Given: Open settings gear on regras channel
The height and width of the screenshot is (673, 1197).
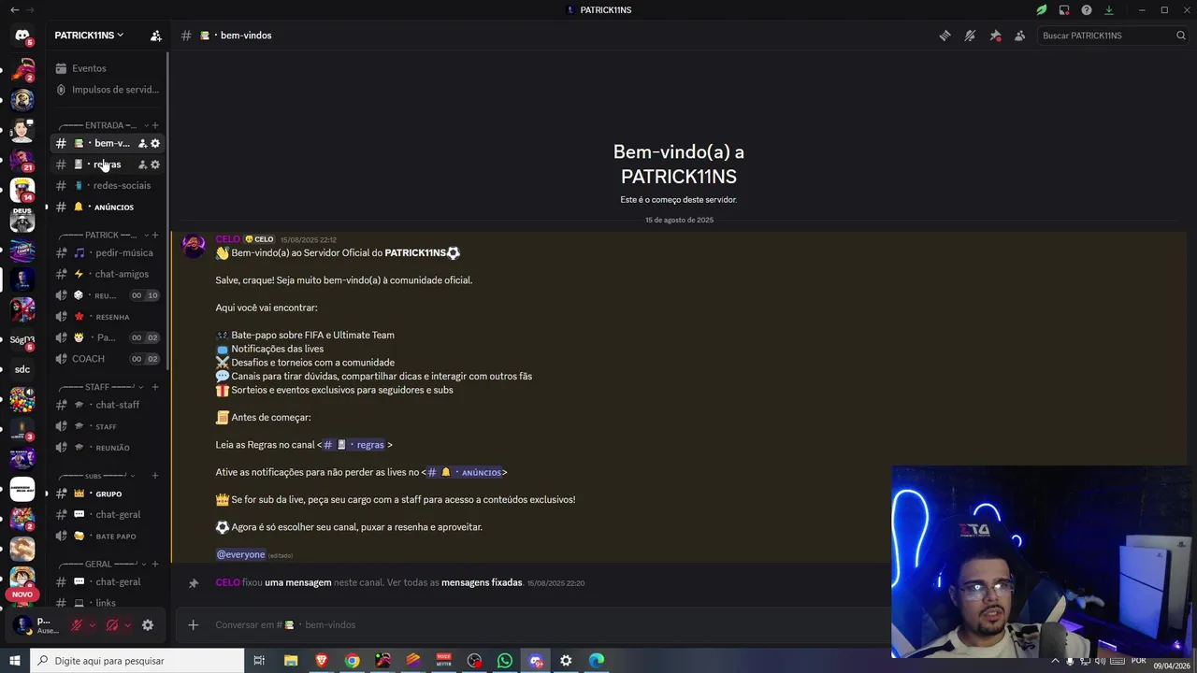Looking at the screenshot, I should pyautogui.click(x=155, y=165).
